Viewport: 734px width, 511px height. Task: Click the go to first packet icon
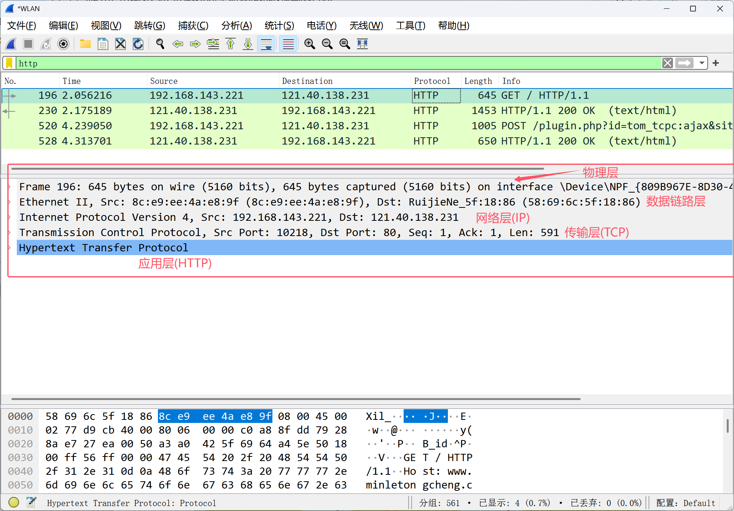[x=230, y=44]
